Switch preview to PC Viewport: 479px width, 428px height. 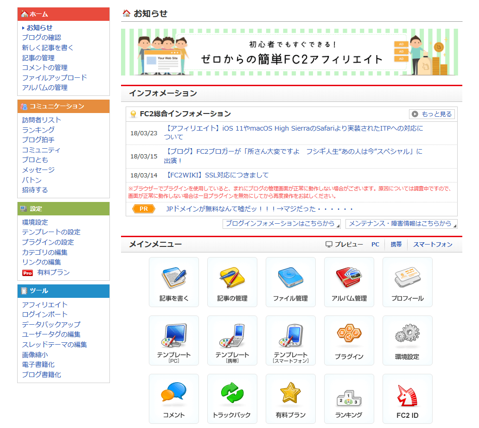coord(375,245)
